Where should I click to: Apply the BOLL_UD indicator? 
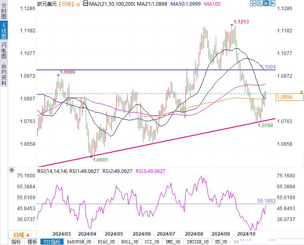130,242
